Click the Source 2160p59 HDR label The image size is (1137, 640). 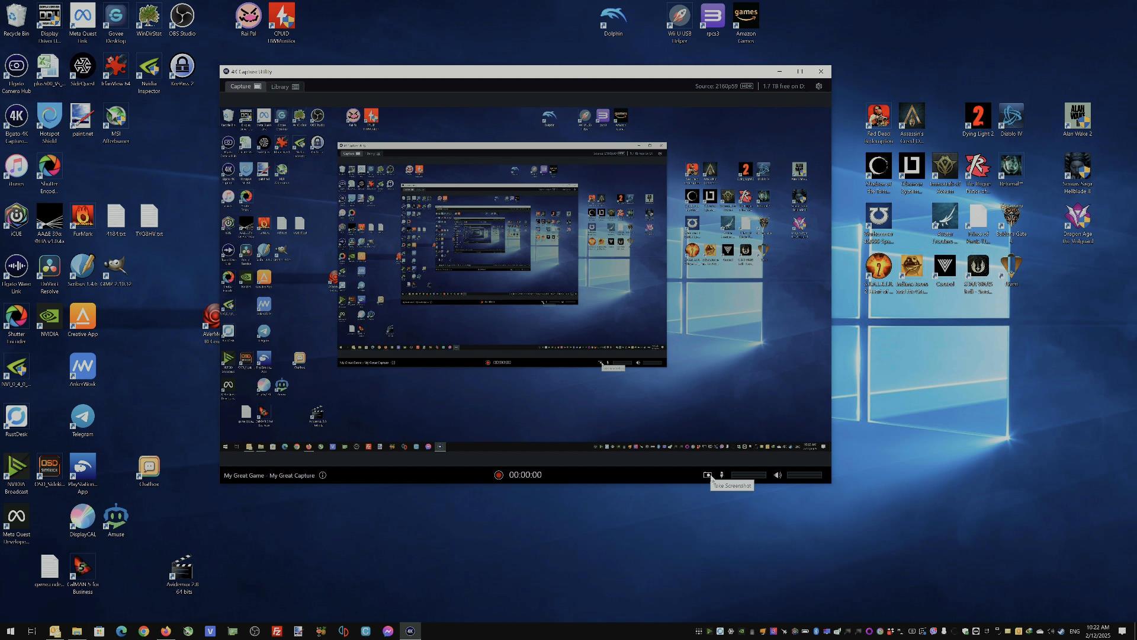(x=724, y=87)
